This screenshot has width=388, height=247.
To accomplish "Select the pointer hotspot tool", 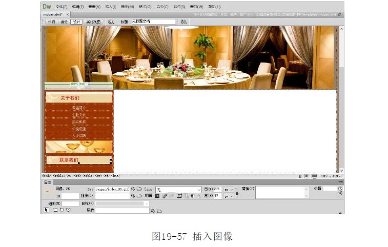I will coord(46,210).
